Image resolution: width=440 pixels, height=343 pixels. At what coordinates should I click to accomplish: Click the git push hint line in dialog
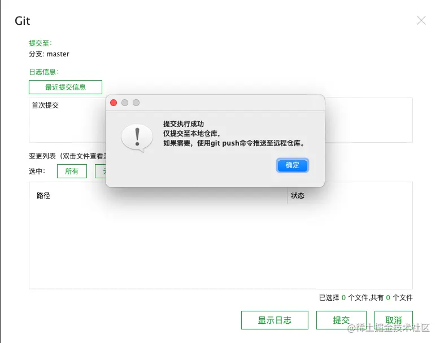point(234,143)
